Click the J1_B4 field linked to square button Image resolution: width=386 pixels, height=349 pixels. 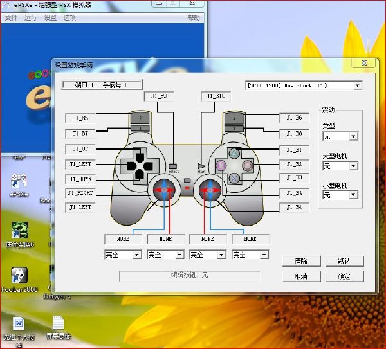[294, 193]
